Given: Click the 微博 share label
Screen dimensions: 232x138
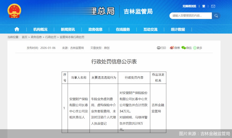Looking at the screenshot, I should click(177, 48).
